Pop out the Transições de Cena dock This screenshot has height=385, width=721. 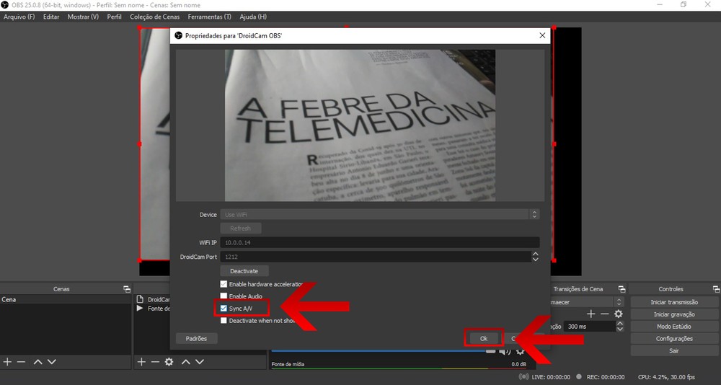pos(622,289)
